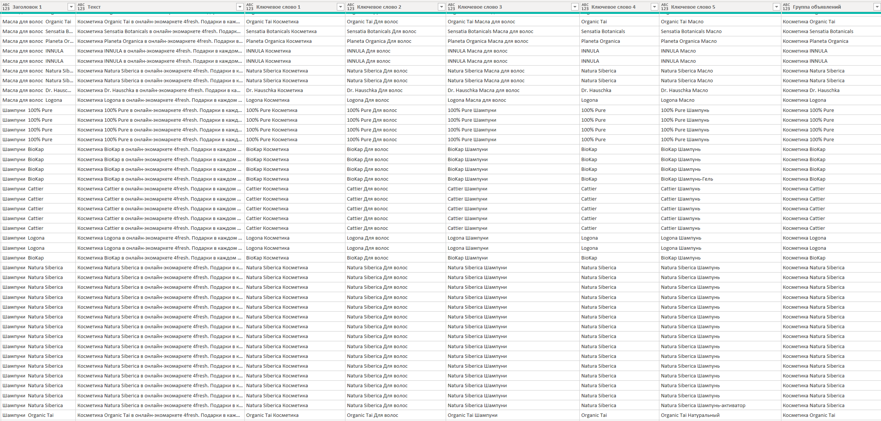Image resolution: width=881 pixels, height=421 pixels.
Task: Open data type icon of Ключевое слово 5
Action: (x=665, y=7)
